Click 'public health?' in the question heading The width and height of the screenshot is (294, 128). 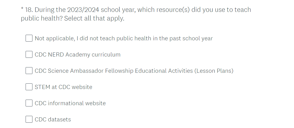(42, 19)
